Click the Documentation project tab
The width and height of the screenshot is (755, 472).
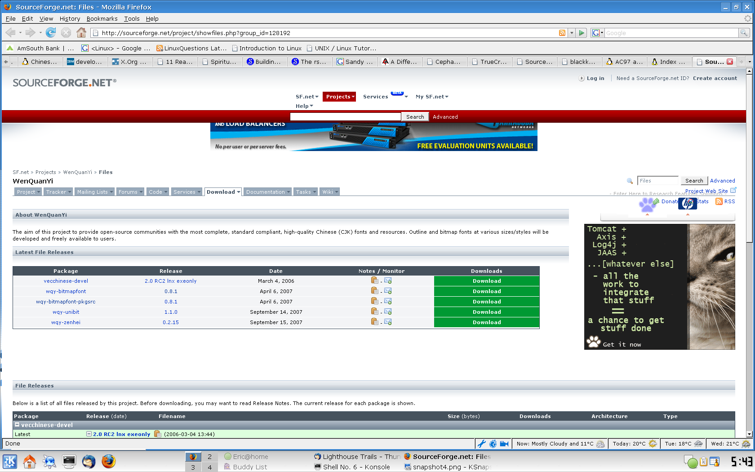tap(267, 192)
